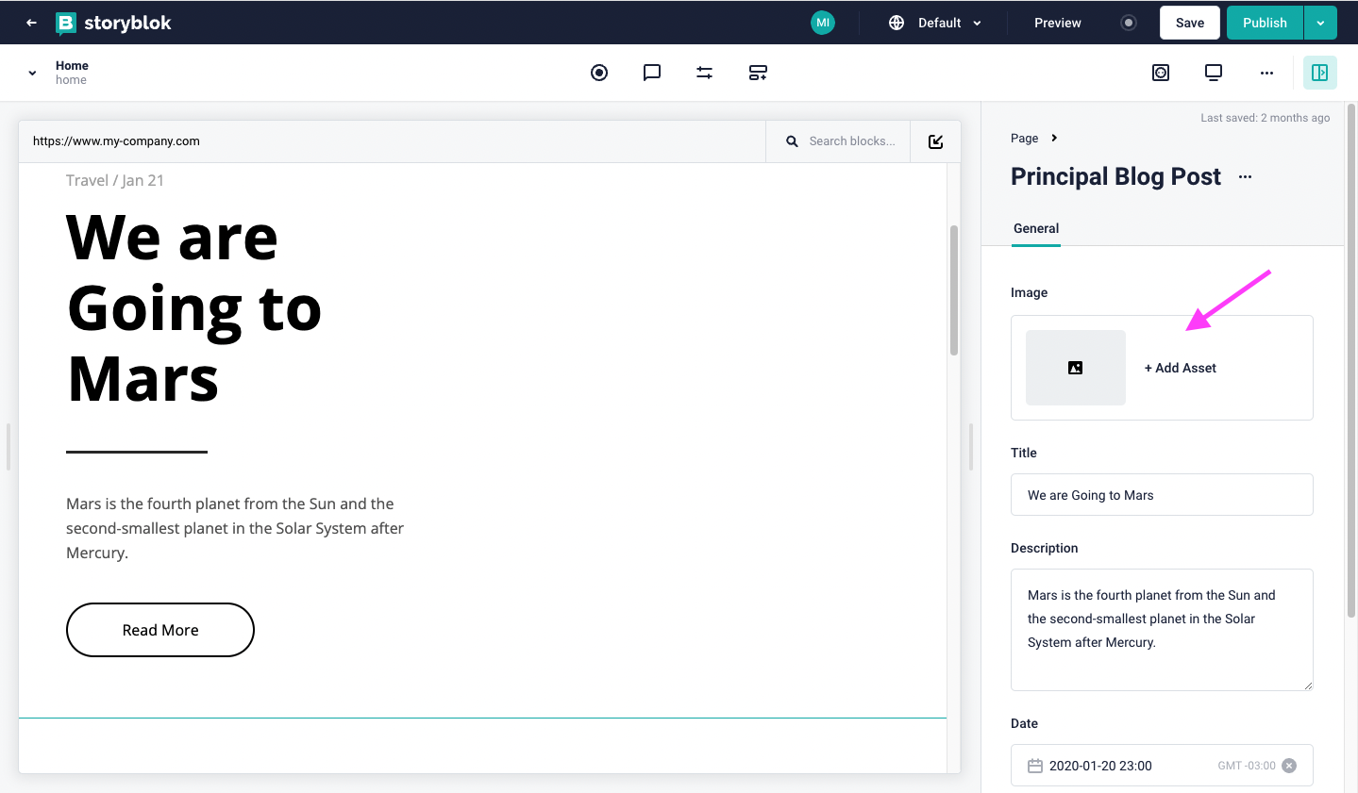Clear the date with the x icon
Screen dimensions: 1358x793
(x=1289, y=766)
